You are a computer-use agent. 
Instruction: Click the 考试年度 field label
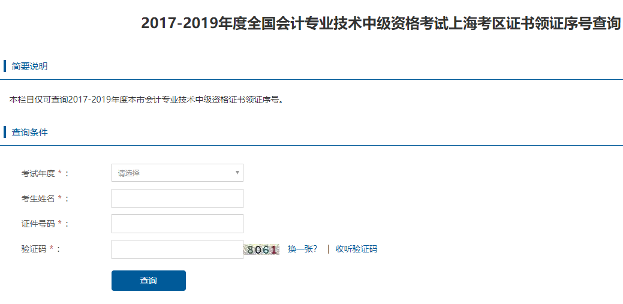pos(38,173)
